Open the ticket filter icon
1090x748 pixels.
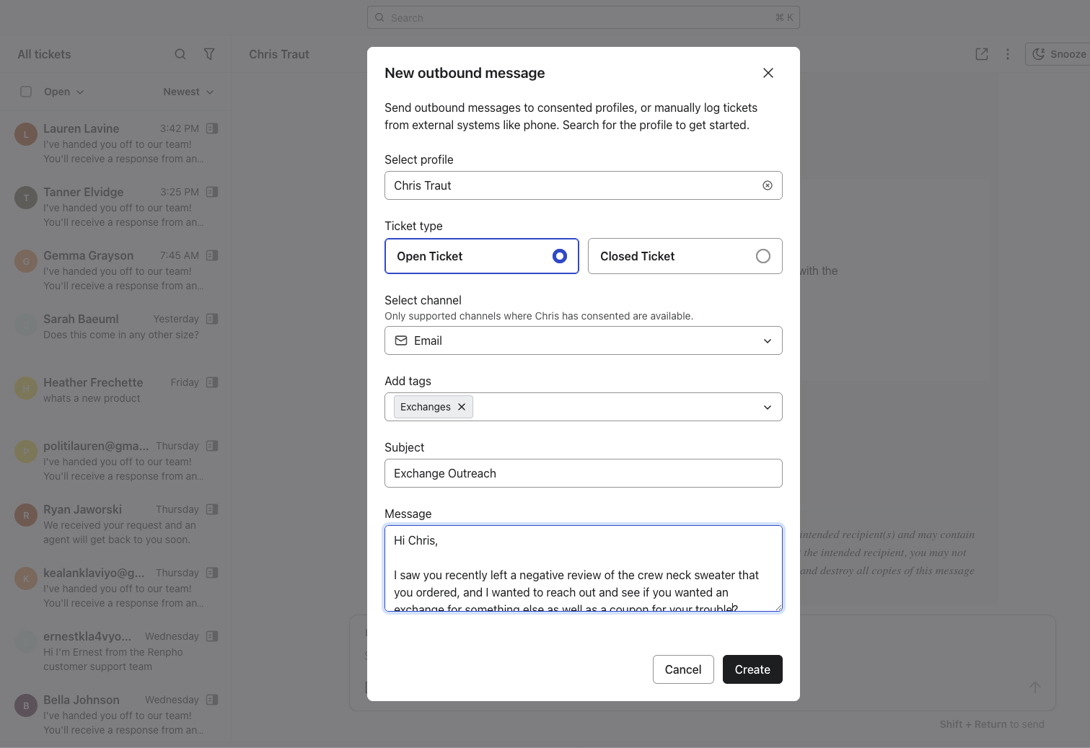click(x=209, y=54)
